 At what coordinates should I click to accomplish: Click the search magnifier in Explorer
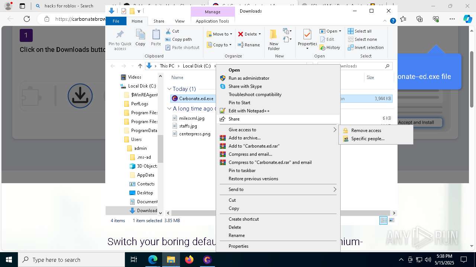[x=387, y=66]
